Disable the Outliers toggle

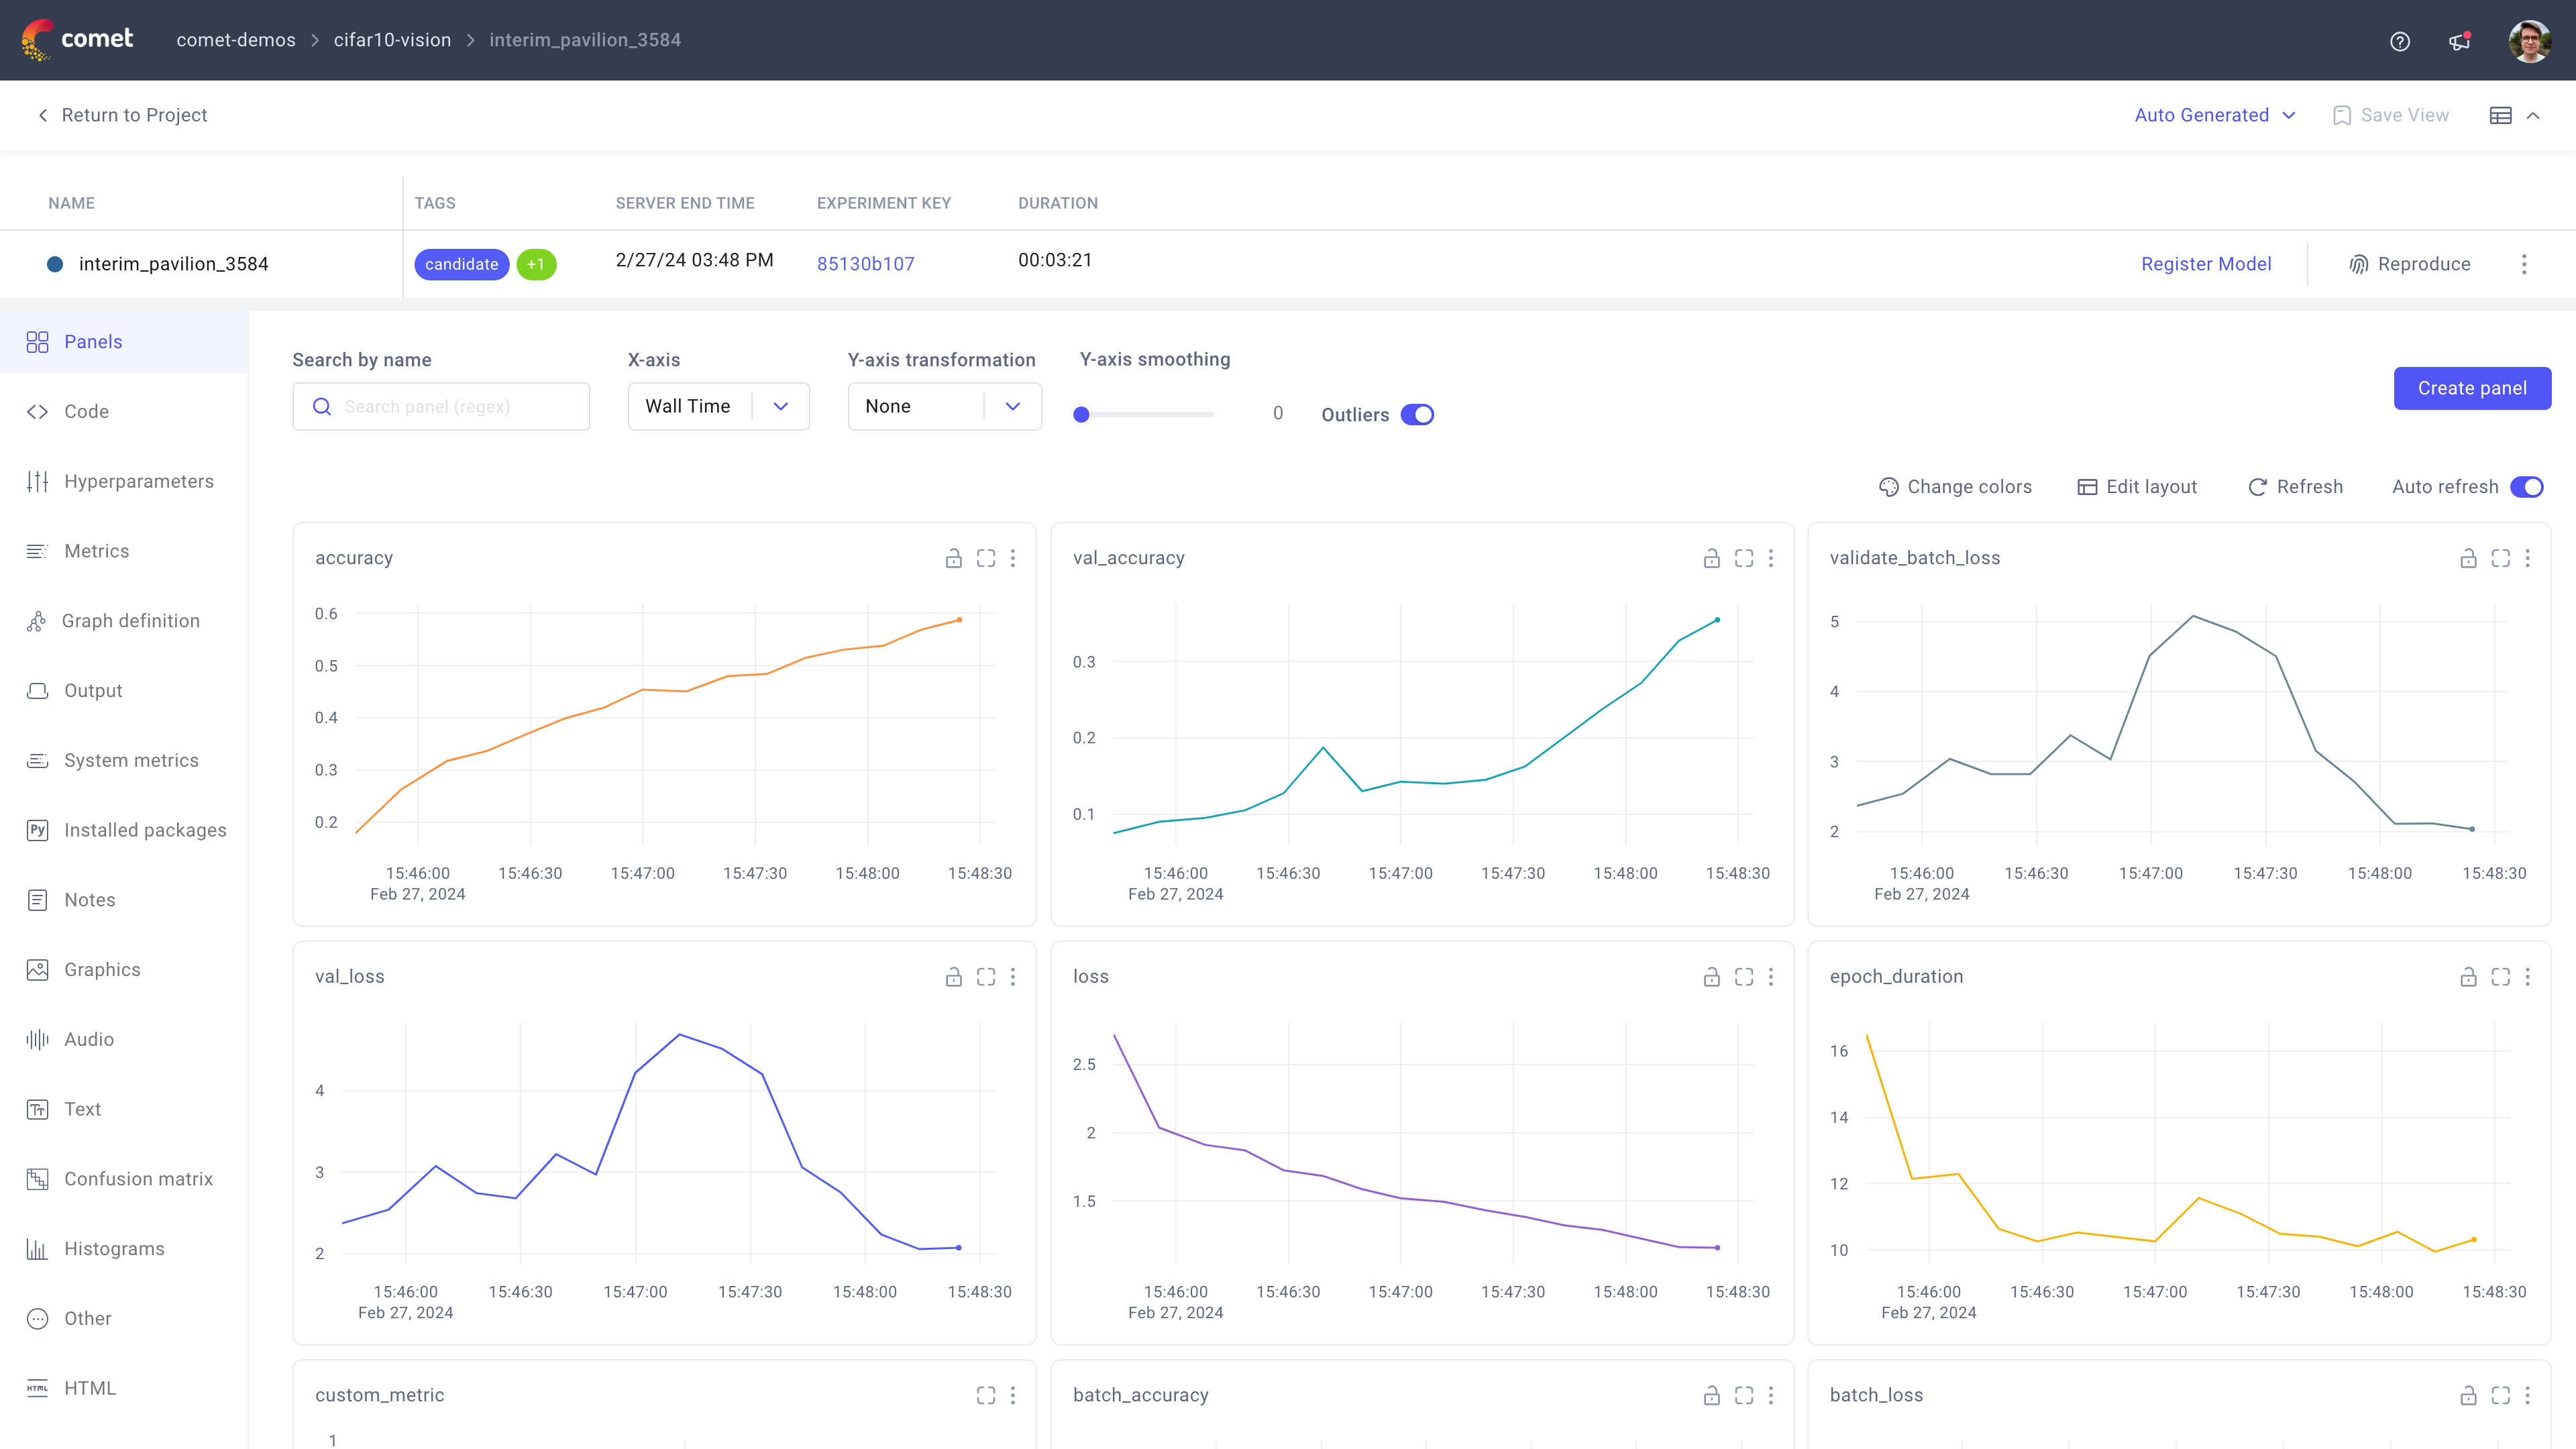1417,414
